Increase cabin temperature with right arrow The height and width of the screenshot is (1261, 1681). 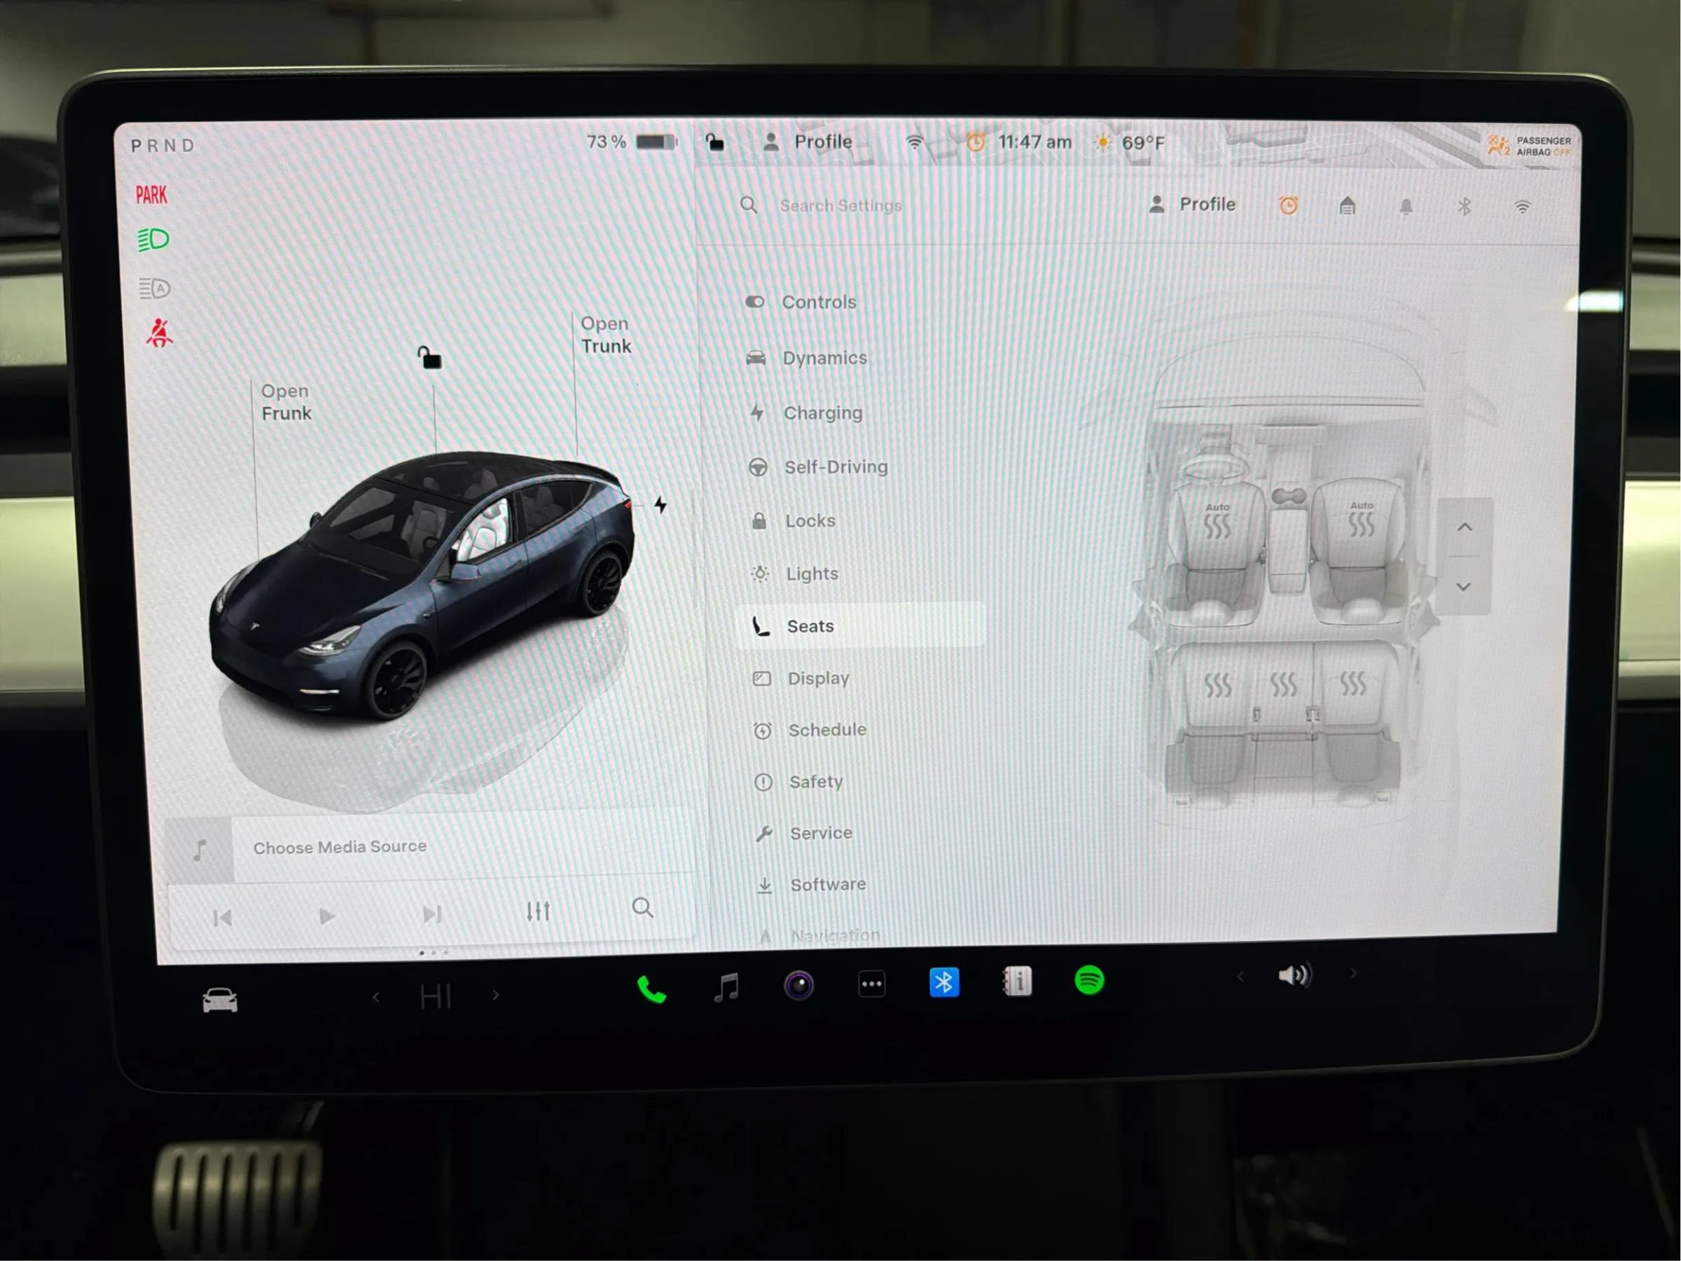[495, 994]
